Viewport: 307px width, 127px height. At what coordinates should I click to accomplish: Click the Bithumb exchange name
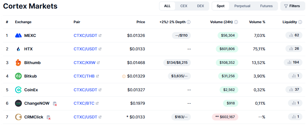32,63
